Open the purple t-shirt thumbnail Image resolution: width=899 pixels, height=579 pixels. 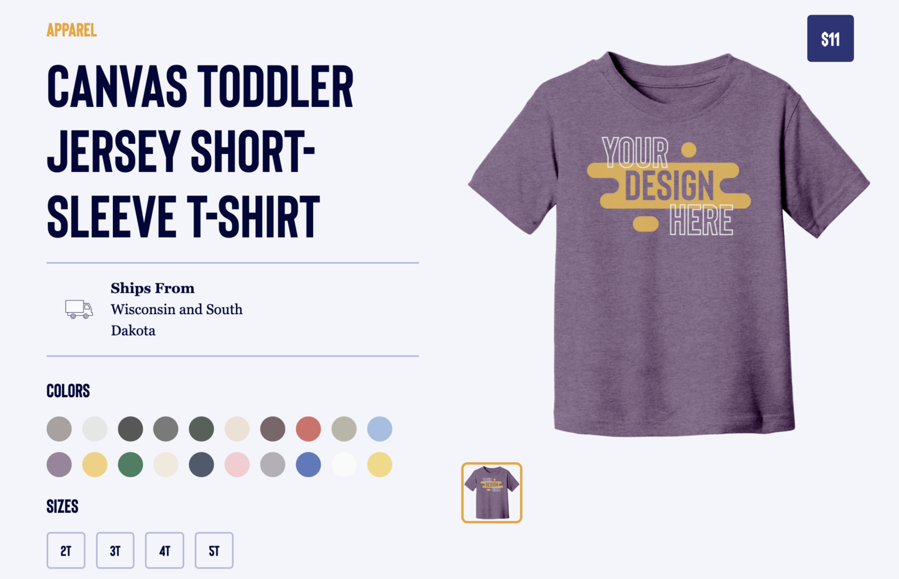492,492
